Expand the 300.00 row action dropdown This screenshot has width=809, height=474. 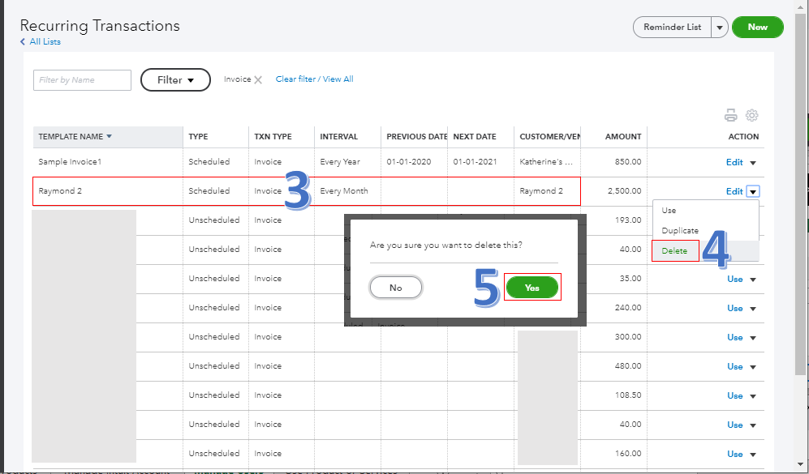point(753,338)
